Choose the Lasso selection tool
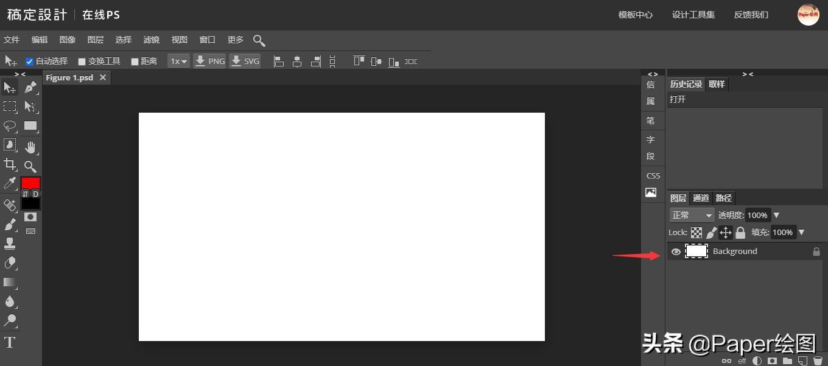The height and width of the screenshot is (366, 828). click(10, 126)
